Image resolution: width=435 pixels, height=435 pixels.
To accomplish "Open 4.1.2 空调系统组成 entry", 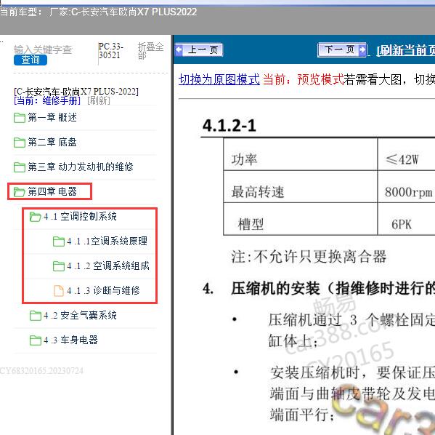I will [x=108, y=266].
